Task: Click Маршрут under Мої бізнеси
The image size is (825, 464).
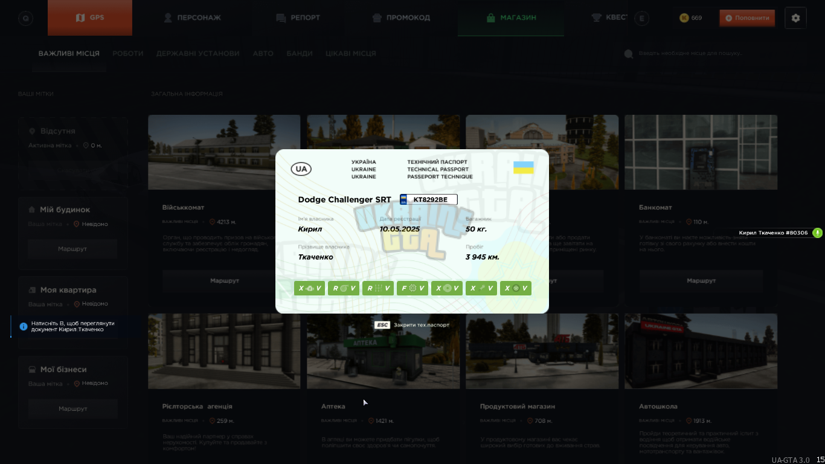Action: click(x=72, y=409)
